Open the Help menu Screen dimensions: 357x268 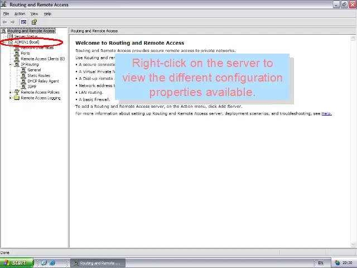click(47, 13)
